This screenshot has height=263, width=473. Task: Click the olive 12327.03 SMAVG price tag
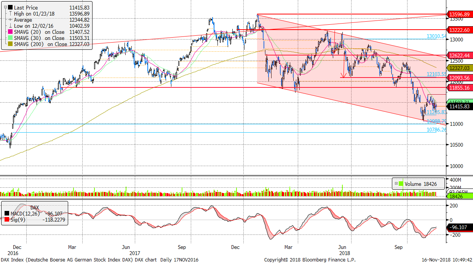(460, 68)
